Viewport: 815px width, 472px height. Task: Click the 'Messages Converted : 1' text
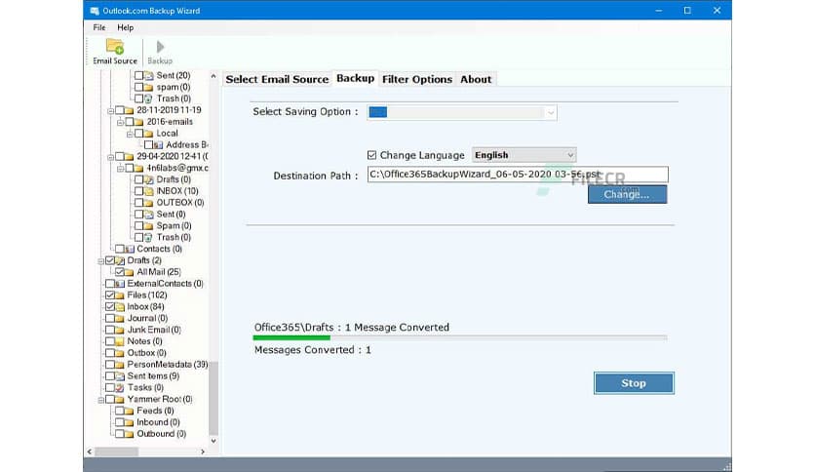tap(313, 350)
